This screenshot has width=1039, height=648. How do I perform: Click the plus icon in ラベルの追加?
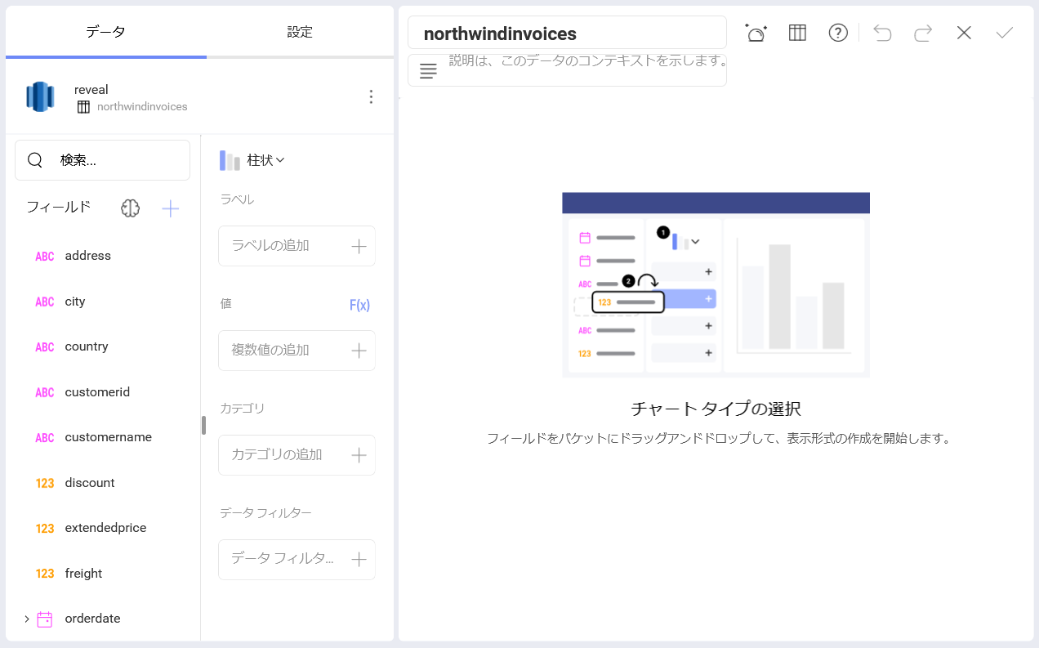(x=359, y=246)
